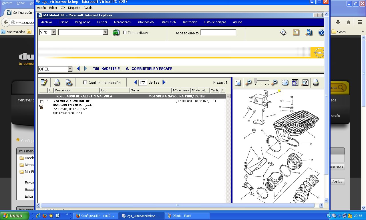Viewport: 366px width, 220px height.
Task: Go to next page with right arrow after 193
Action: coord(164,82)
